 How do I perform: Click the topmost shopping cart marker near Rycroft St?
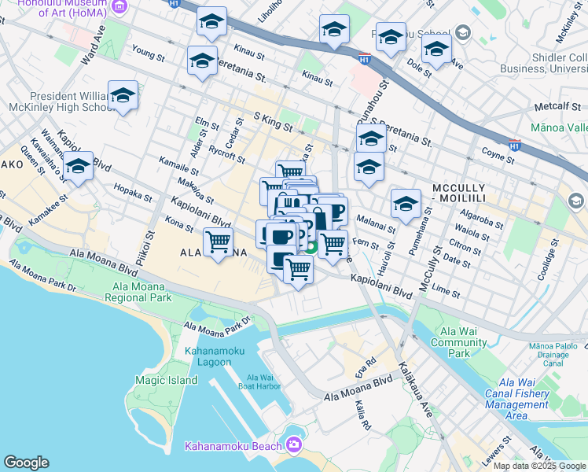(291, 170)
